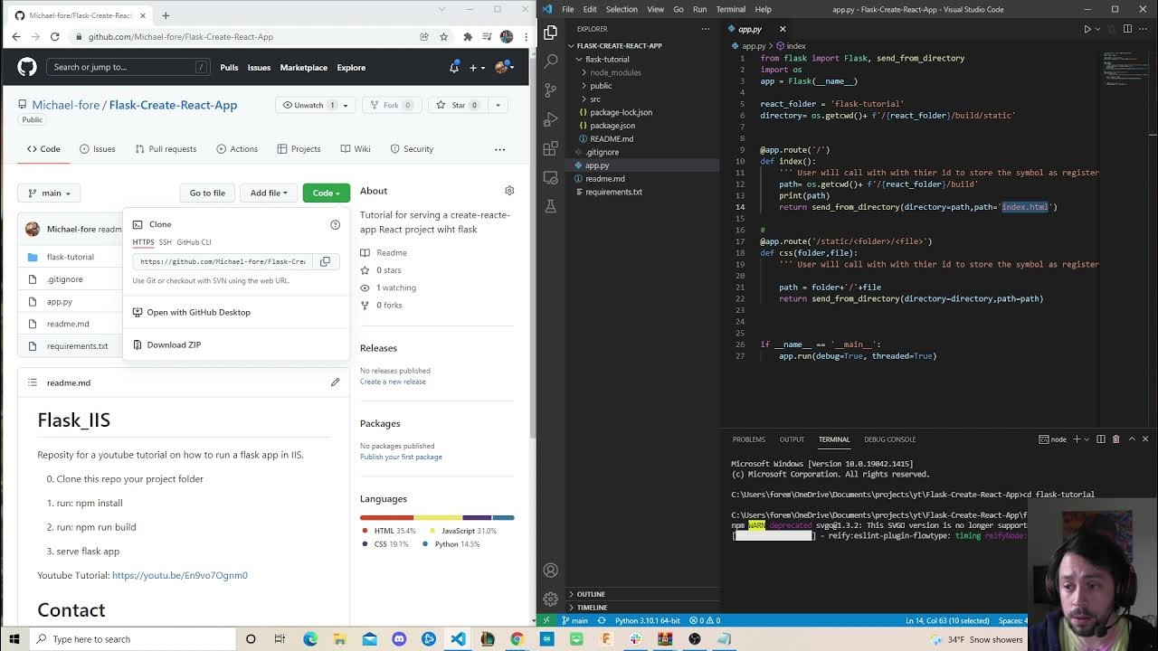Open VS Code Manage gear icon

(550, 599)
